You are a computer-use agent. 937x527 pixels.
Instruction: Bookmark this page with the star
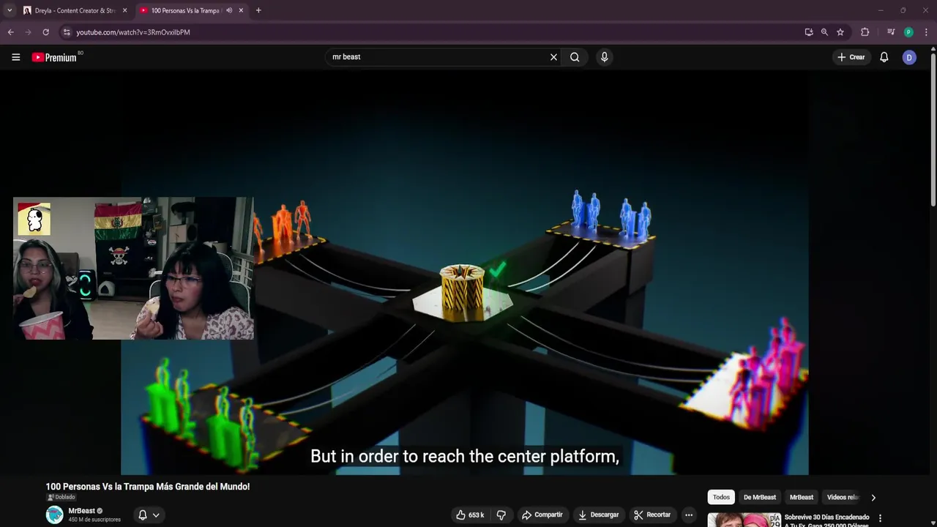coord(840,32)
